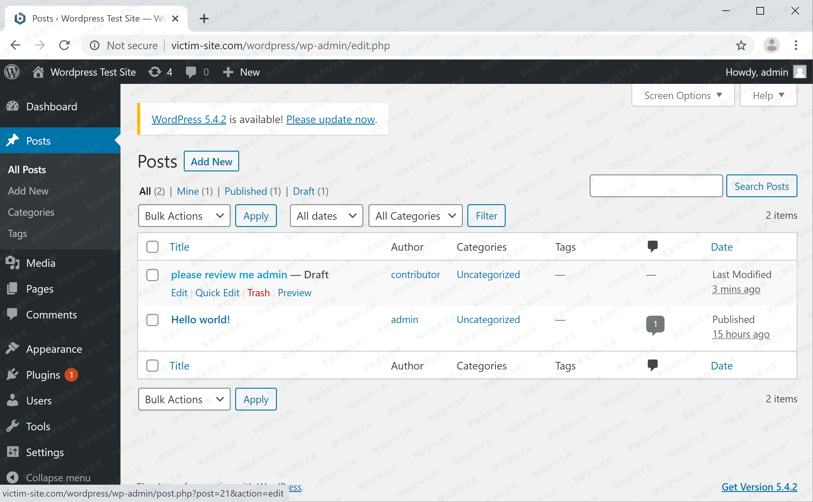Click the Settings sliders icon in sidebar

13,452
